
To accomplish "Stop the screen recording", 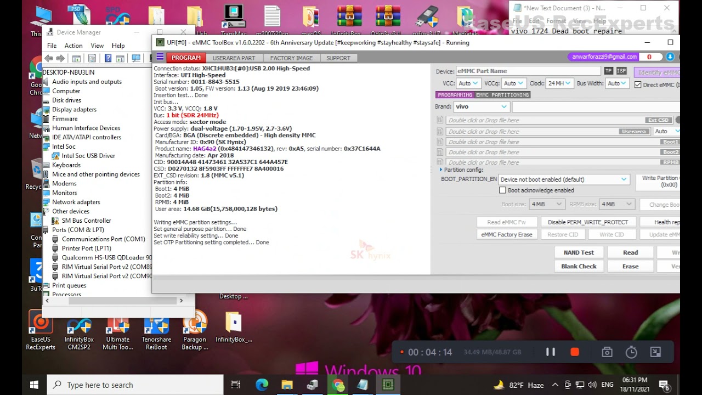I will pyautogui.click(x=575, y=352).
